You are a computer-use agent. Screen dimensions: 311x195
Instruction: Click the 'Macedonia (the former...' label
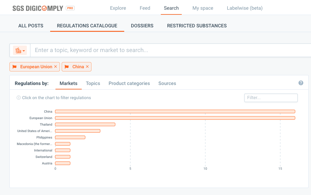pos(35,144)
